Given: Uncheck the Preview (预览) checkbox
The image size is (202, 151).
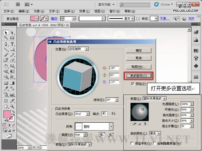Looking at the screenshot, I should [x=132, y=84].
